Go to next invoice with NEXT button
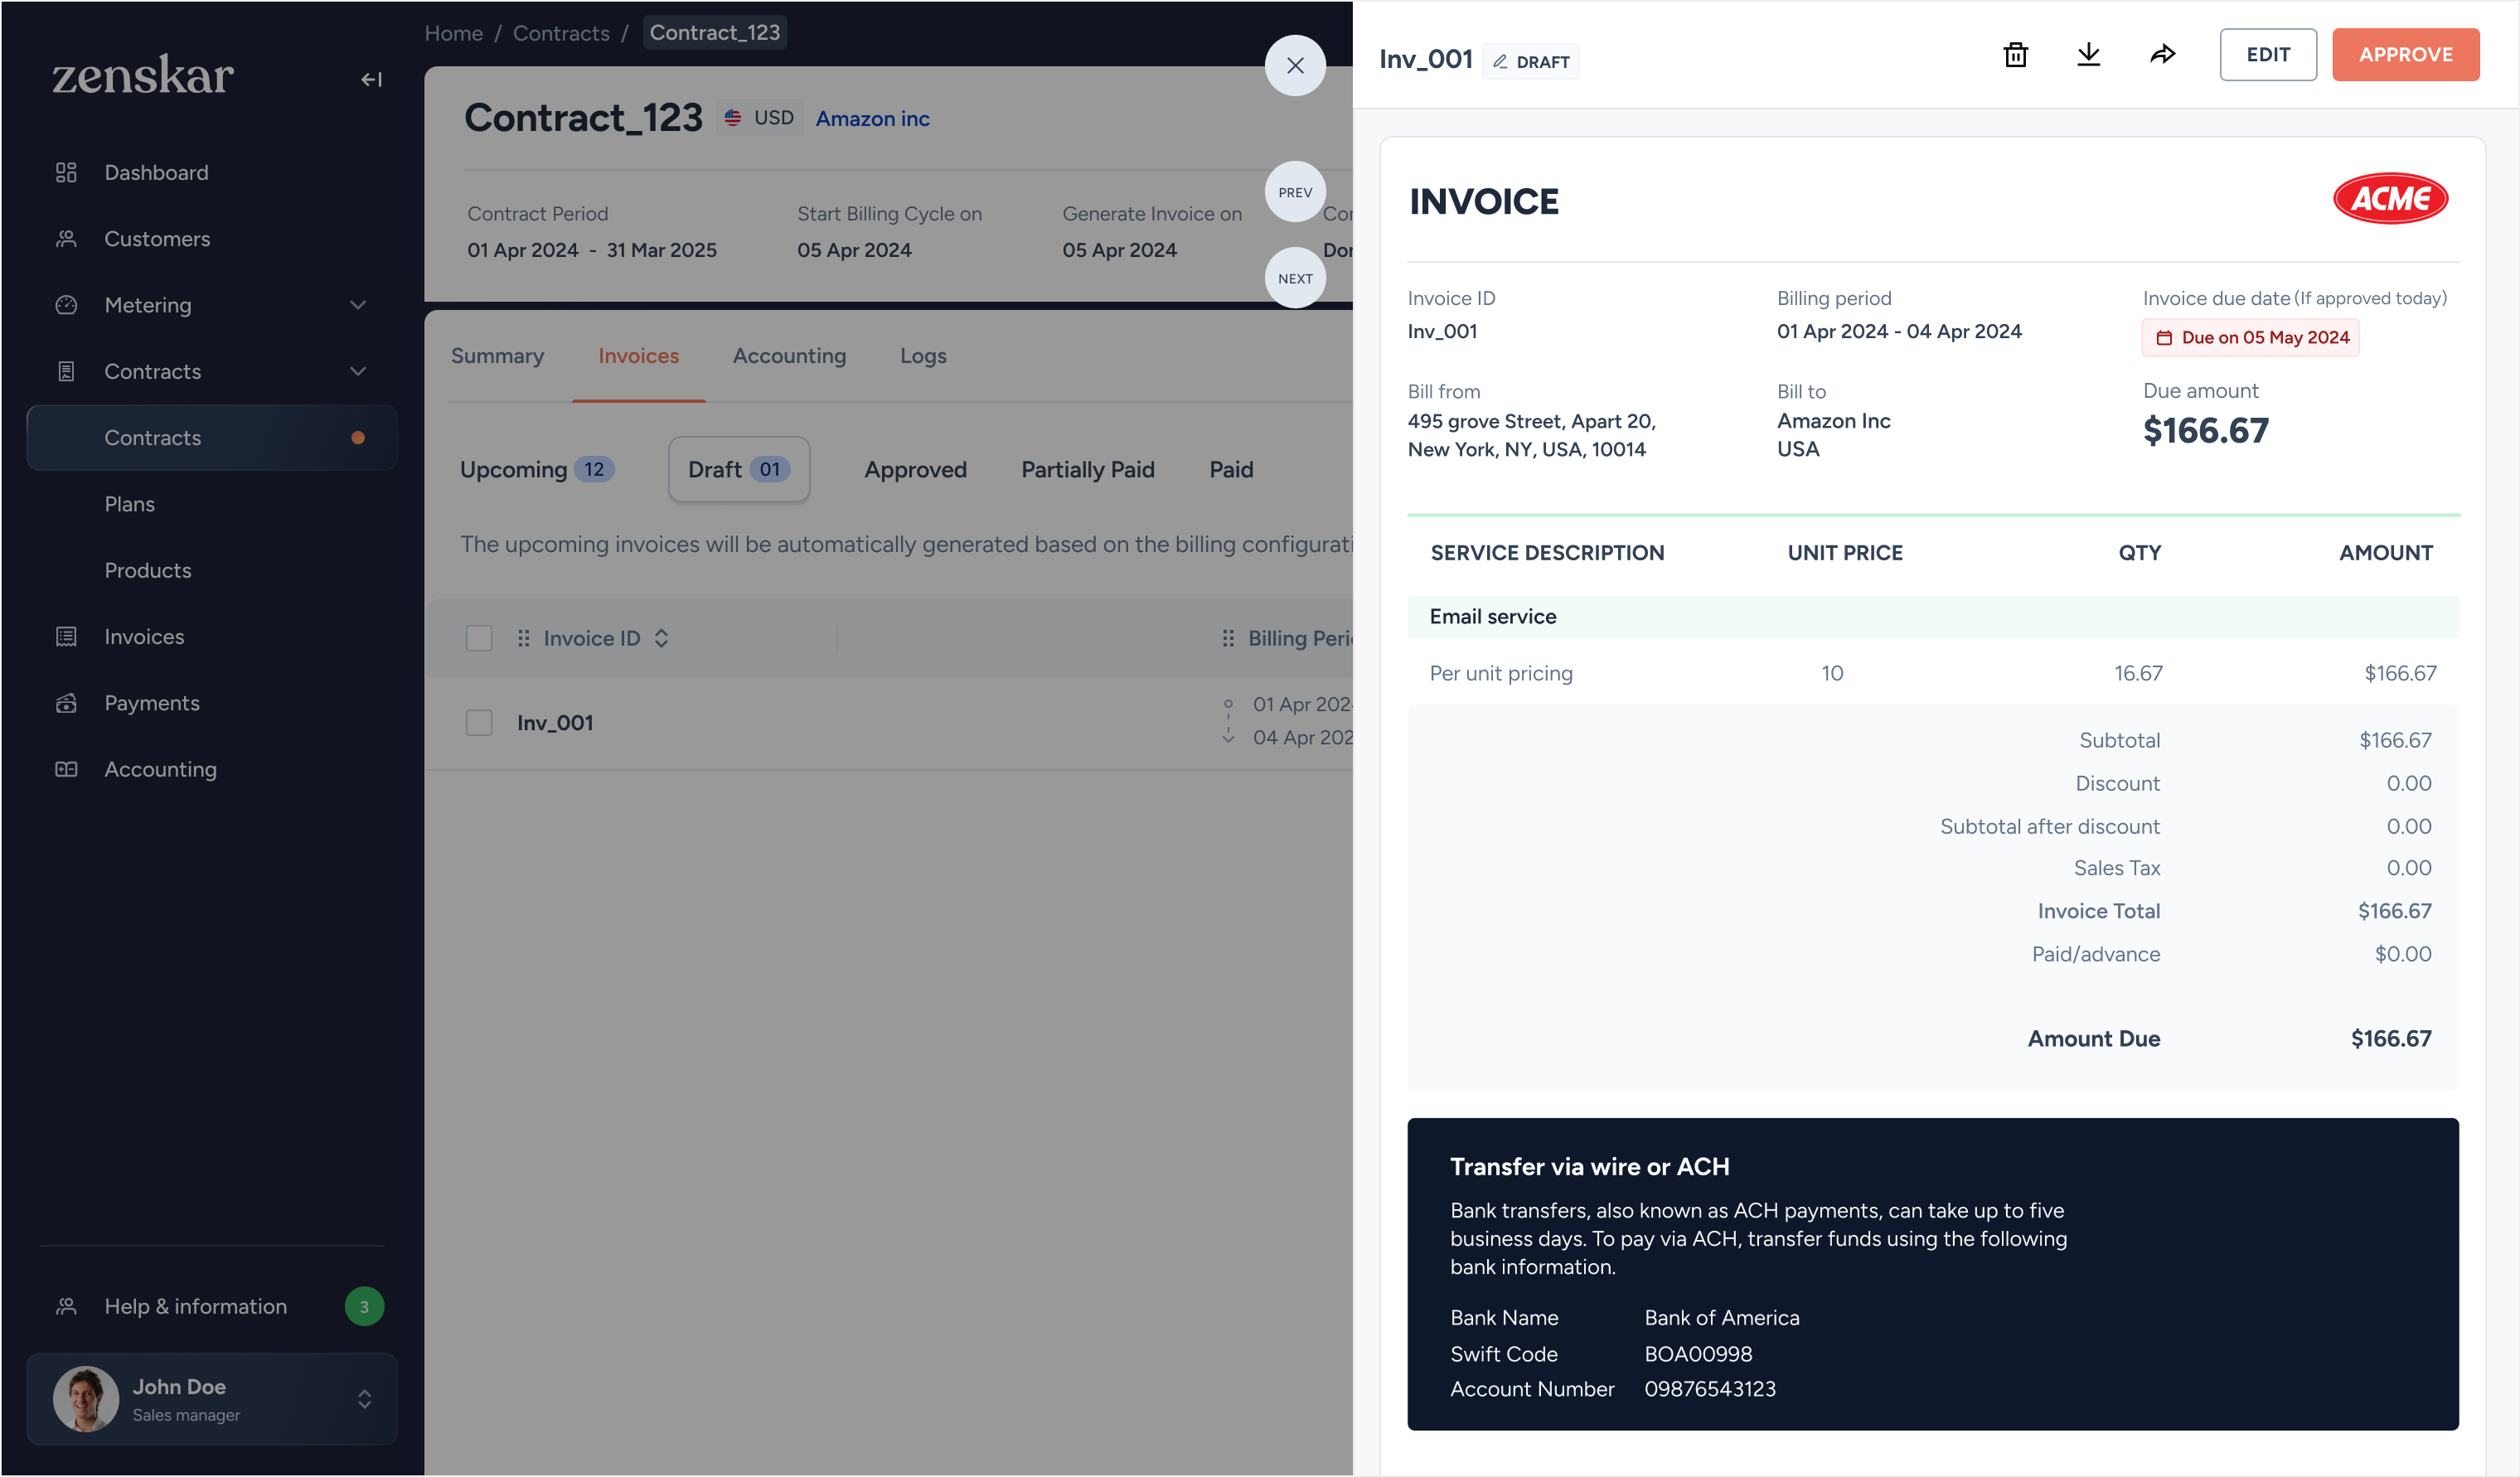Image resolution: width=2520 pixels, height=1477 pixels. 1295,278
